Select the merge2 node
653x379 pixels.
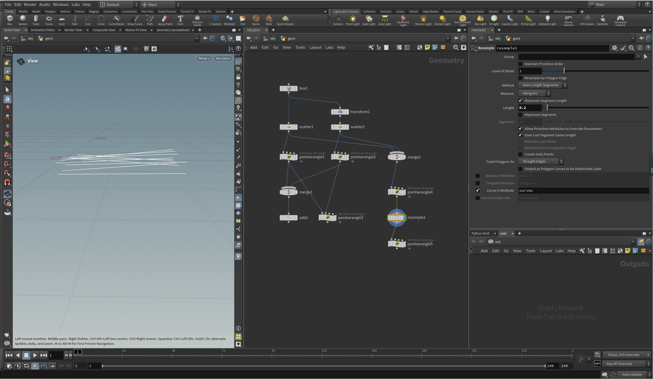click(x=397, y=157)
